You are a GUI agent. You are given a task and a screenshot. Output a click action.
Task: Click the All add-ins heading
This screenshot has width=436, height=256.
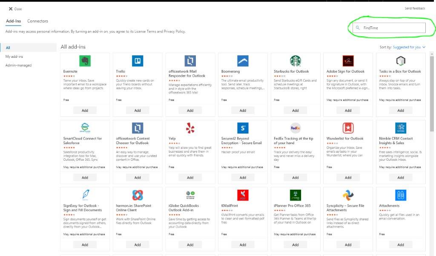click(x=73, y=47)
